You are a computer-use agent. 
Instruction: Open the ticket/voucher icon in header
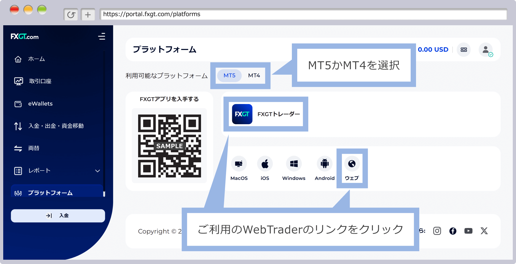click(464, 50)
